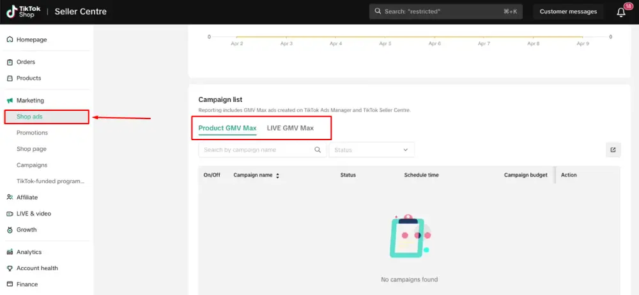The height and width of the screenshot is (295, 639).
Task: Open the Products section
Action: pos(29,78)
